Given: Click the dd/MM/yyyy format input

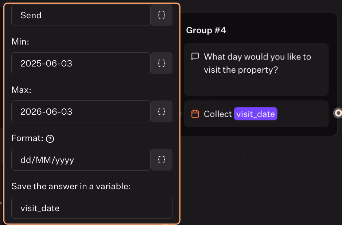Looking at the screenshot, I should click(81, 160).
